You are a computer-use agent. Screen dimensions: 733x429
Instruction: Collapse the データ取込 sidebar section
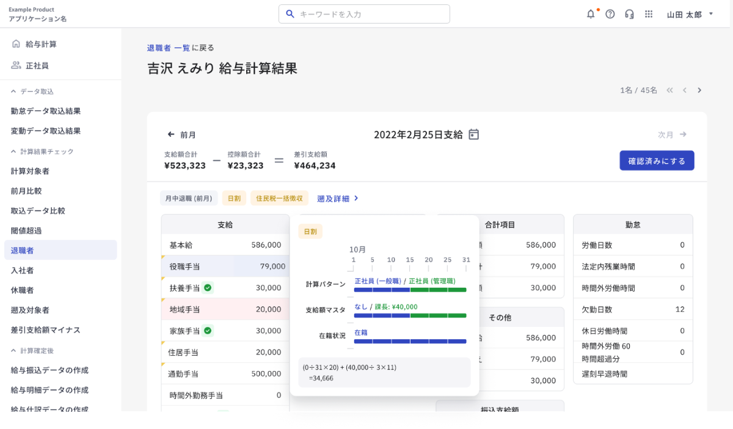click(14, 92)
